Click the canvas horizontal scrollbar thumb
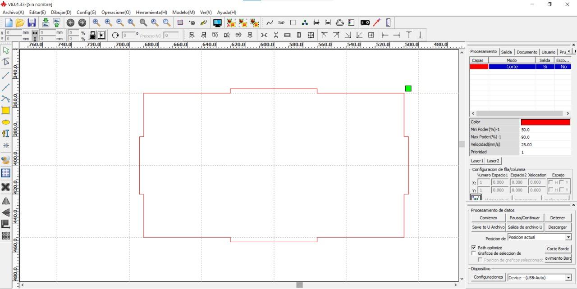 coord(299,285)
